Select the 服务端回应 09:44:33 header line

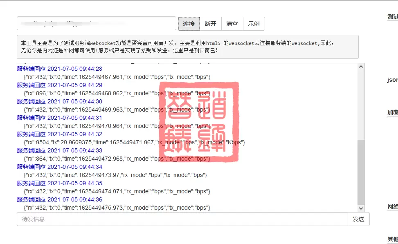(60, 151)
